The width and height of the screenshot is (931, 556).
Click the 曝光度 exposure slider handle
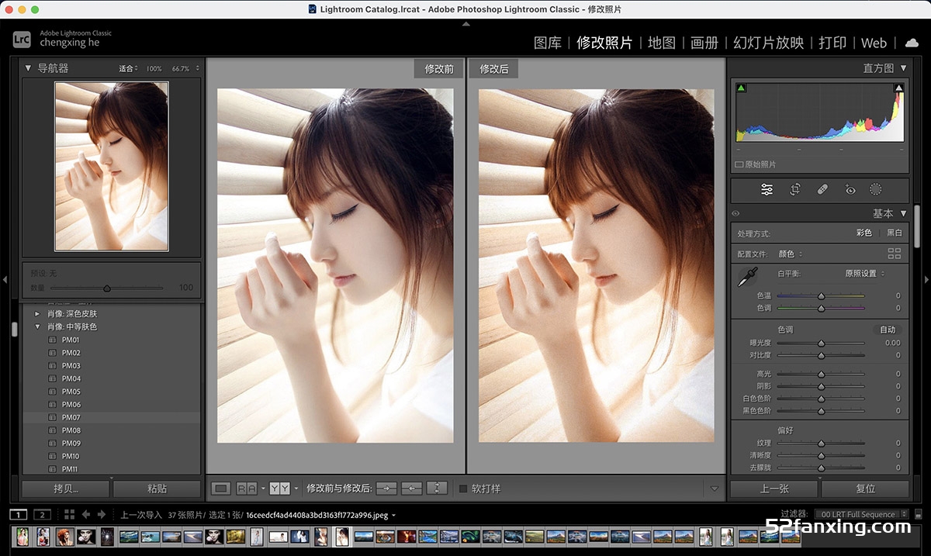click(821, 343)
